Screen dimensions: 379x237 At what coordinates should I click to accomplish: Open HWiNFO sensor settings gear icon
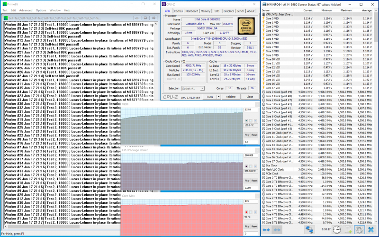pos(359,229)
